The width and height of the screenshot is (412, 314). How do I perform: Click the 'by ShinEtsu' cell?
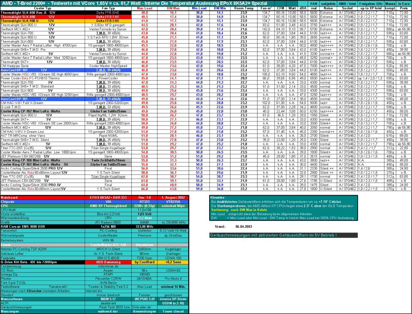(x=173, y=235)
